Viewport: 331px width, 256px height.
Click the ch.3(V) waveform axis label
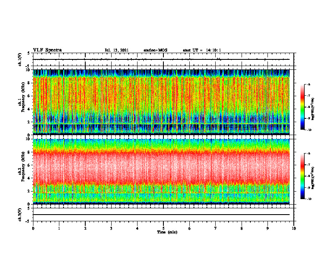(x=20, y=215)
